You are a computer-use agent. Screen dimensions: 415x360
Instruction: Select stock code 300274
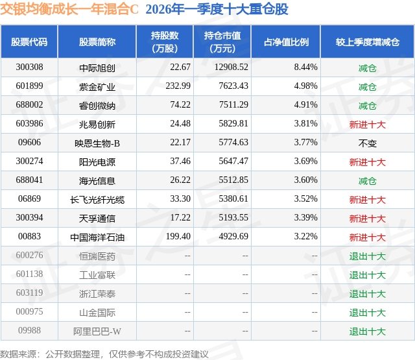29,162
